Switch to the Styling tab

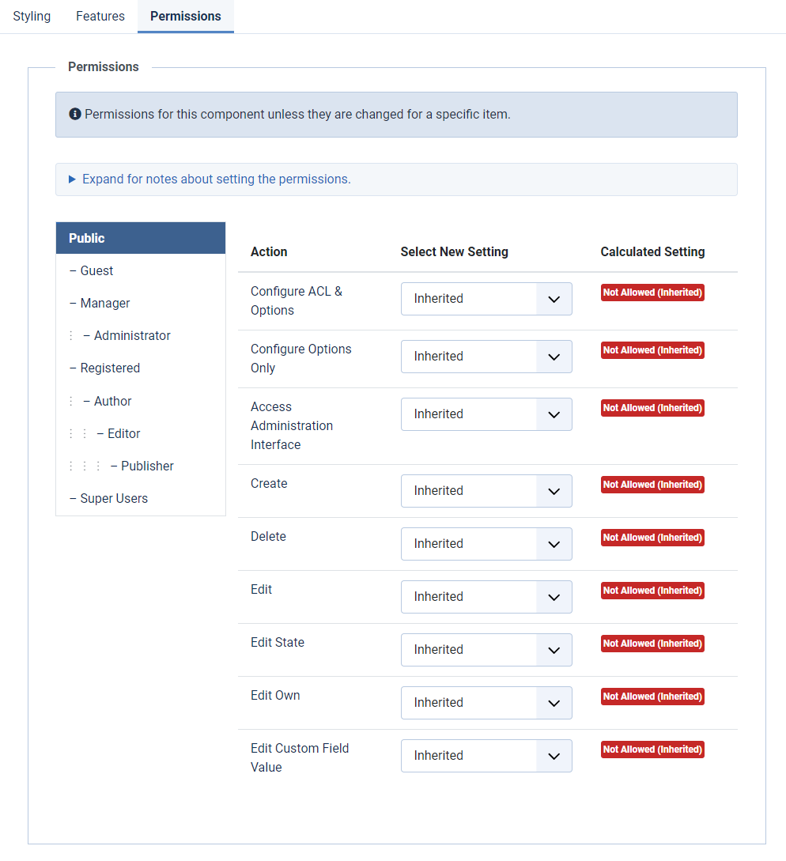pos(32,17)
